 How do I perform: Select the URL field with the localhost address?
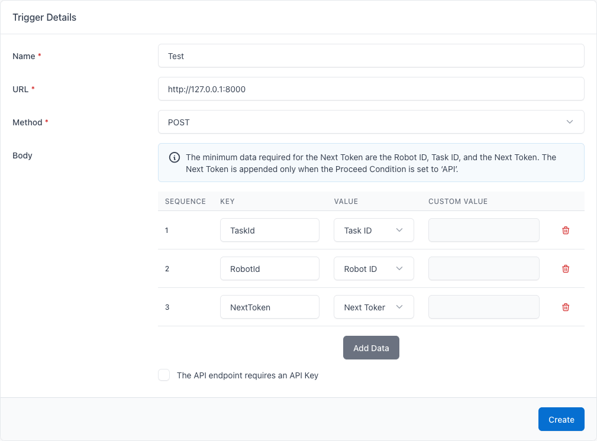click(371, 89)
